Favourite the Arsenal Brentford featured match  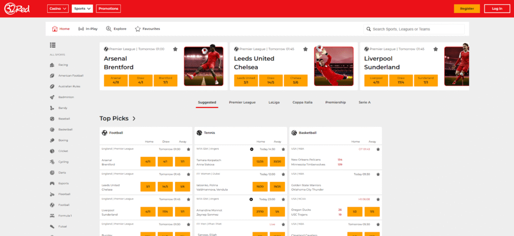point(175,49)
